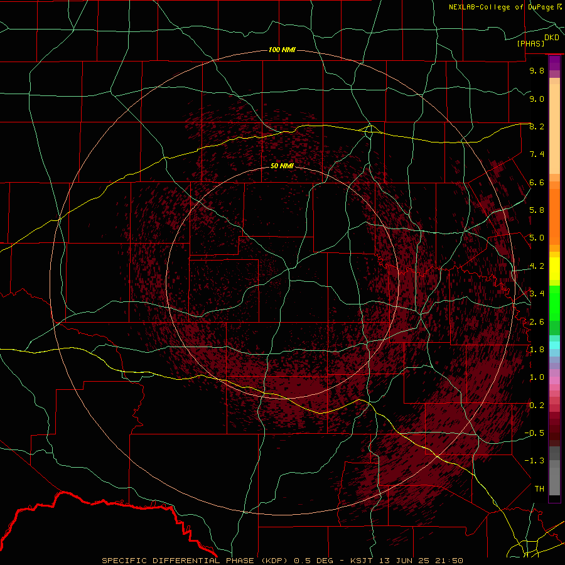Click the TH threshold label
The width and height of the screenshot is (565, 565).
(539, 489)
